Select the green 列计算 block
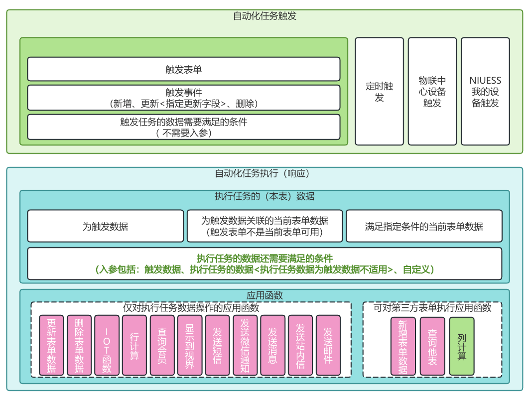This screenshot has height=396, width=529. (462, 346)
